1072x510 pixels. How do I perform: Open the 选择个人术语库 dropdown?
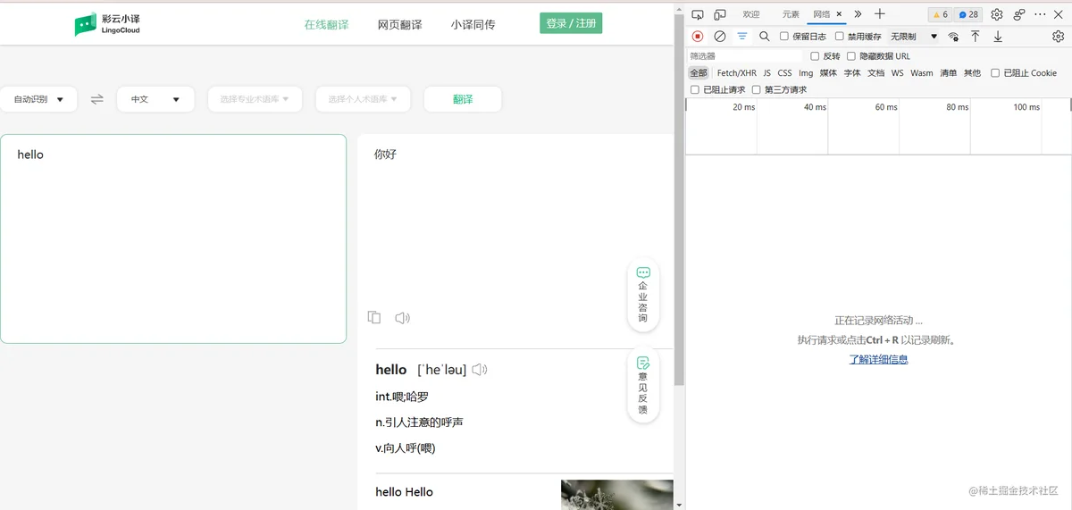click(x=363, y=99)
